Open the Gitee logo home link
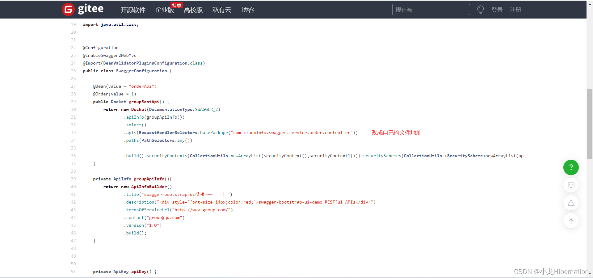 [83, 9]
